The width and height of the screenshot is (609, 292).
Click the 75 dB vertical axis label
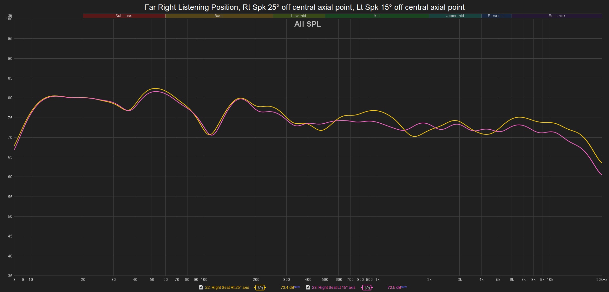(x=10, y=118)
